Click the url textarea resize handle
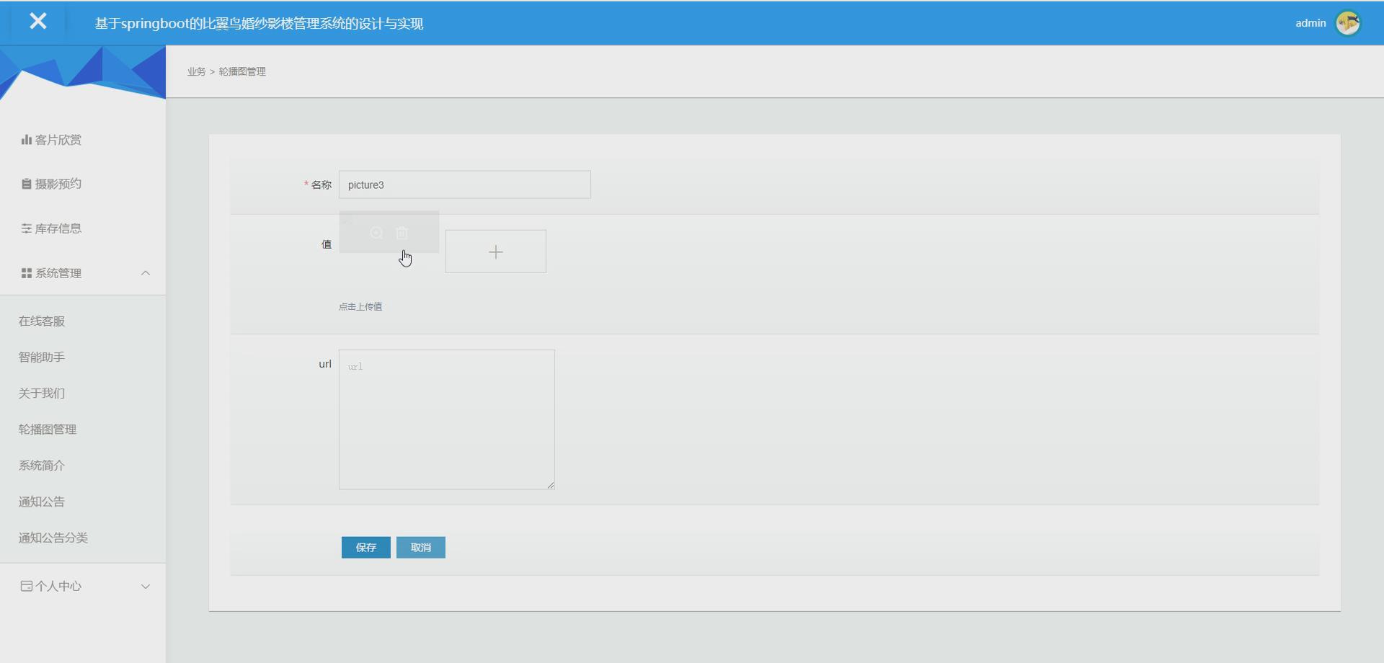 [551, 486]
